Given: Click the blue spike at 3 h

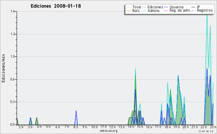Looking at the screenshot, I should pos(31,121).
